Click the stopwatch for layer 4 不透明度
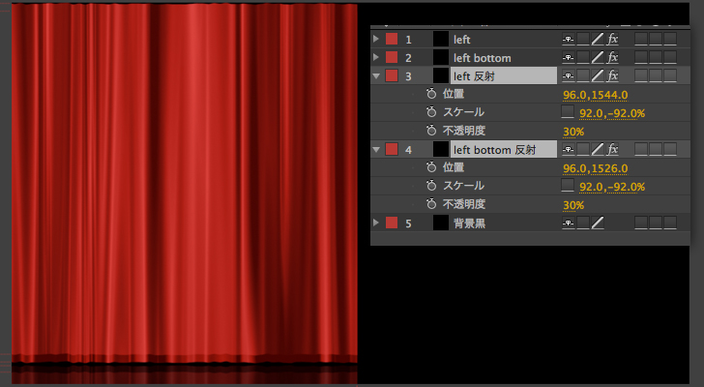 point(431,205)
